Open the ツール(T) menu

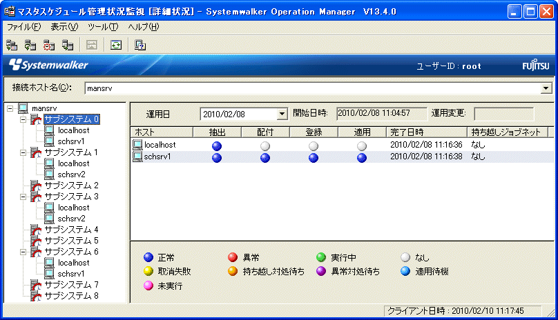coord(103,27)
